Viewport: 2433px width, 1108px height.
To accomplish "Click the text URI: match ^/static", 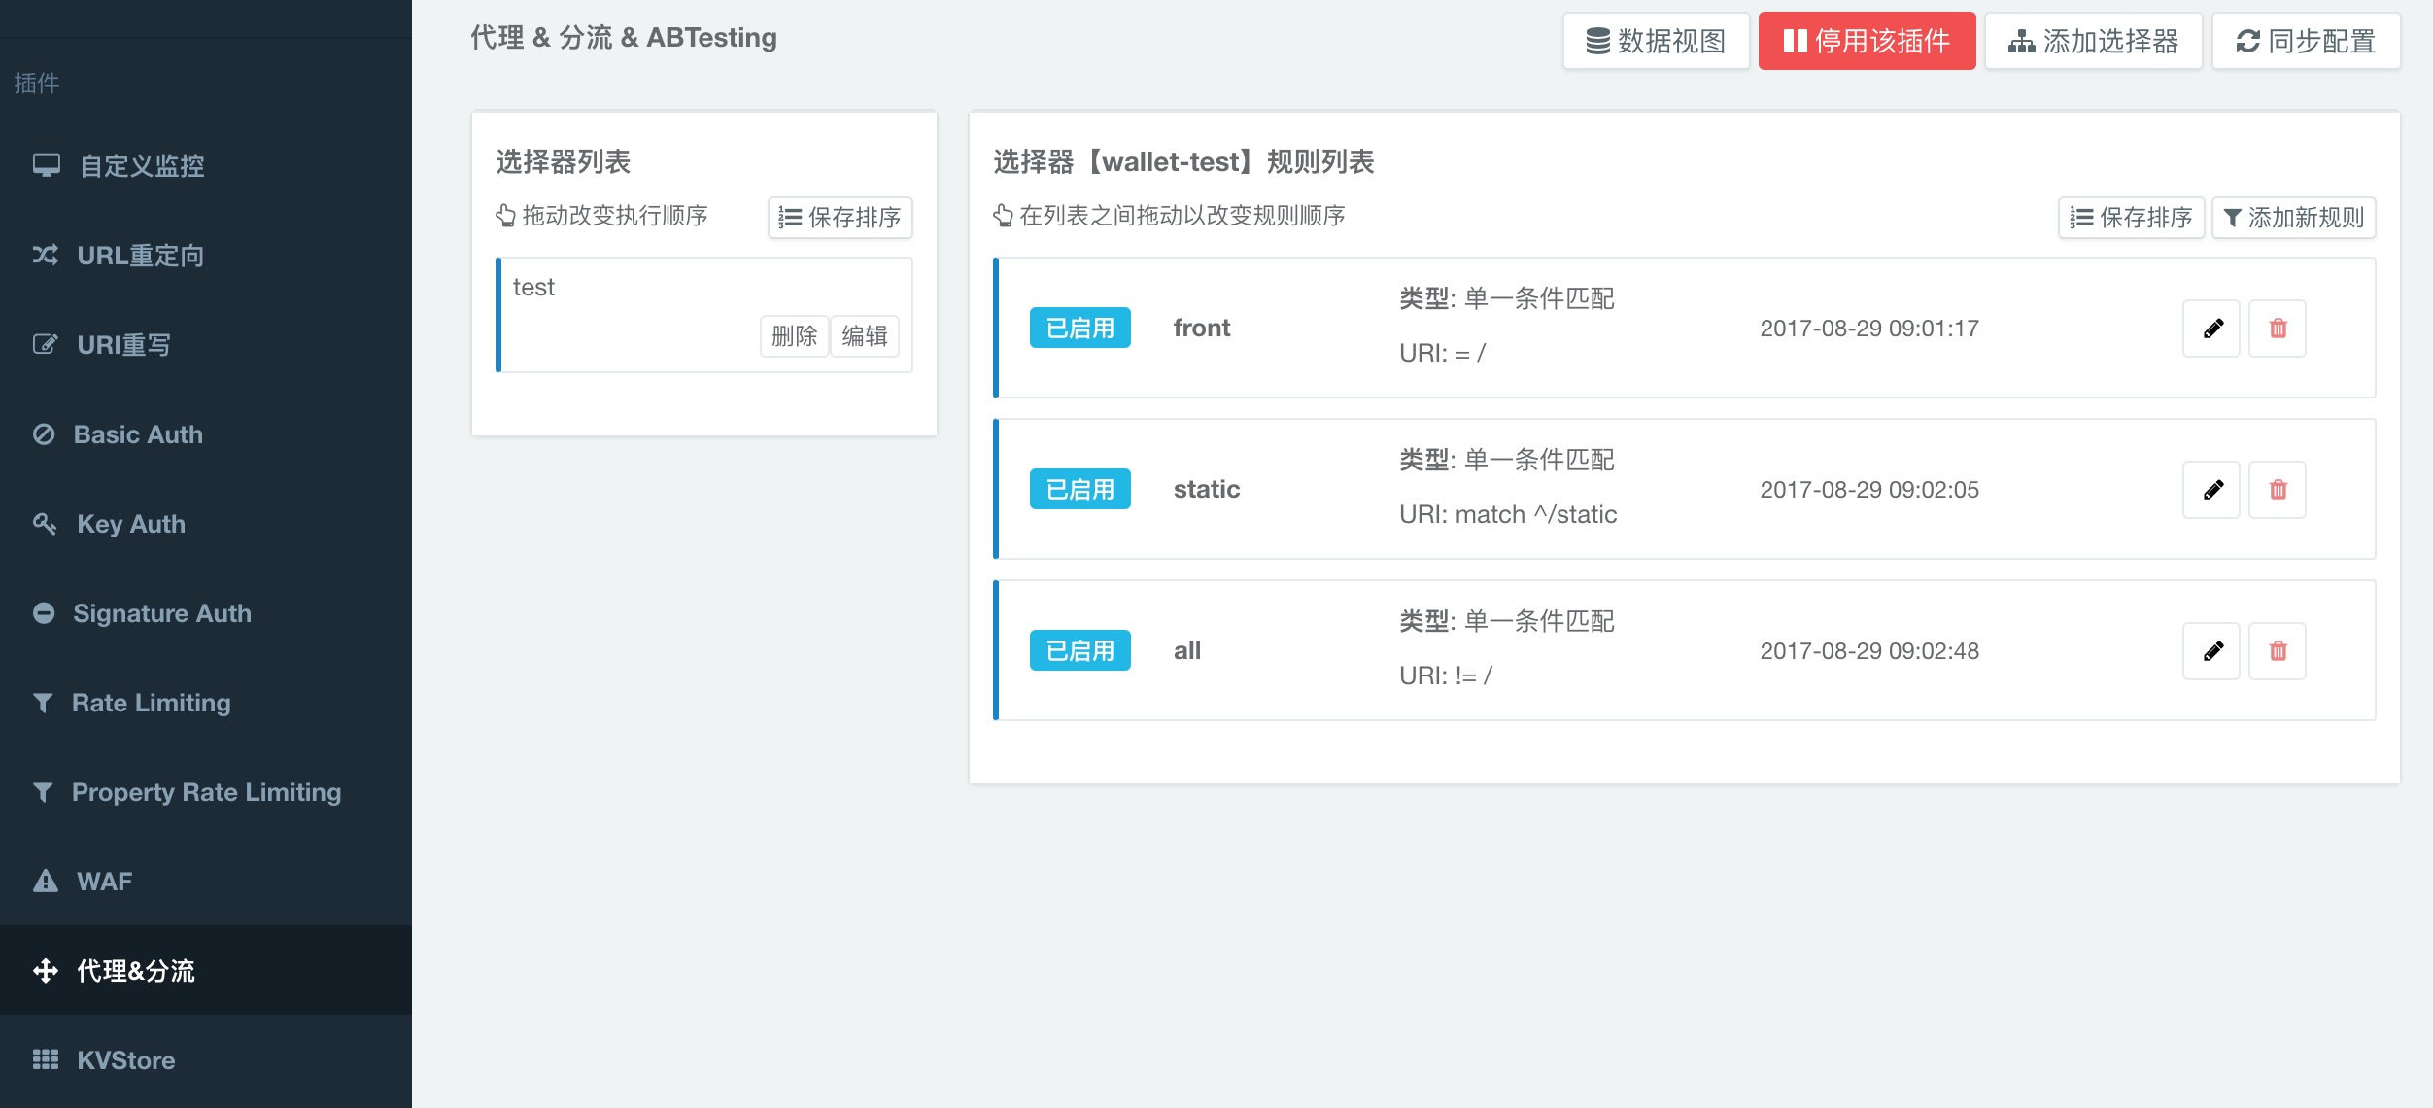I will (1508, 515).
